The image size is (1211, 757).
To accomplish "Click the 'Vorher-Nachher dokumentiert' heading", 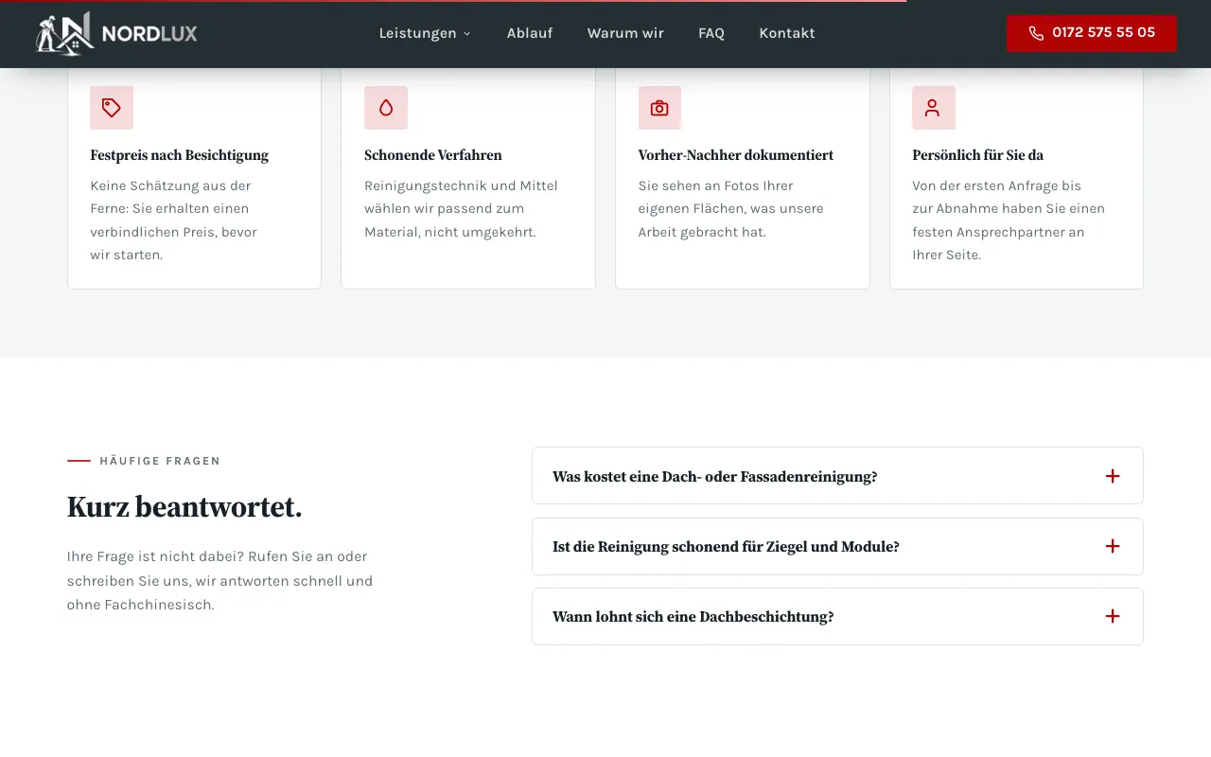I will tap(736, 155).
